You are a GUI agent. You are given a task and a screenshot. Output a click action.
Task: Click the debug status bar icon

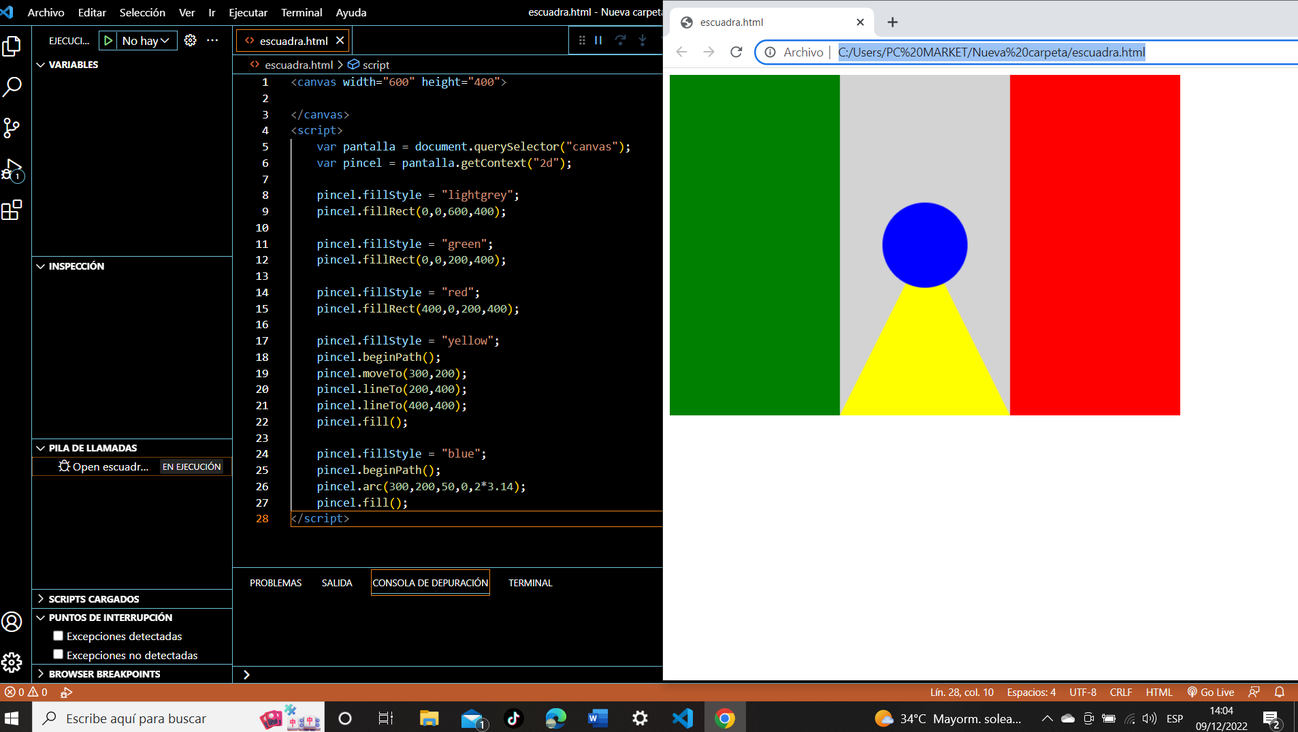(66, 692)
